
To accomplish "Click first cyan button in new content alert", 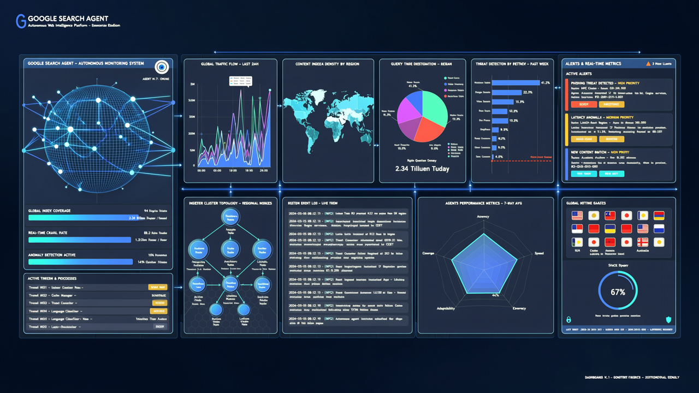I will pos(583,174).
